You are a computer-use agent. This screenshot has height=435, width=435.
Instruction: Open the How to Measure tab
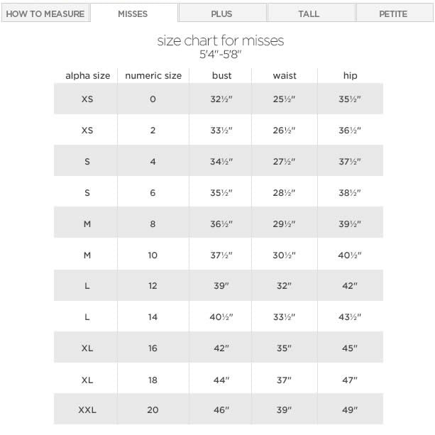tap(45, 13)
